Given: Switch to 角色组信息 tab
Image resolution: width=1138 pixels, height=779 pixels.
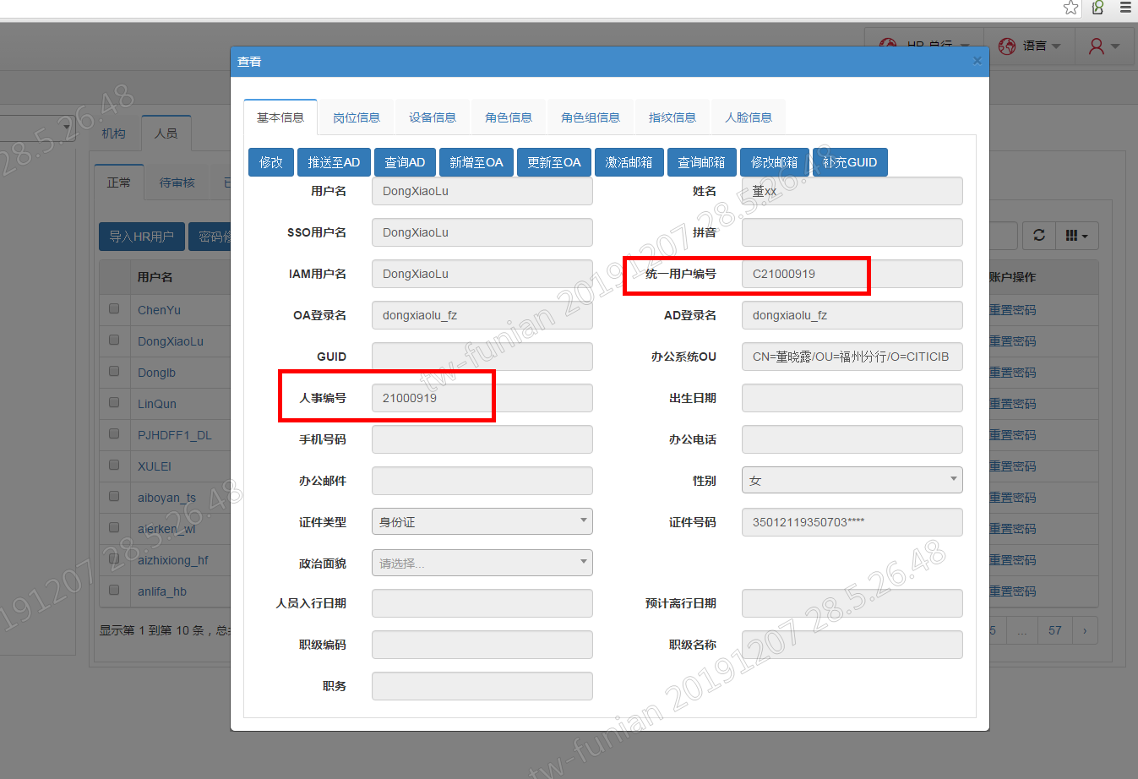Looking at the screenshot, I should pyautogui.click(x=591, y=117).
